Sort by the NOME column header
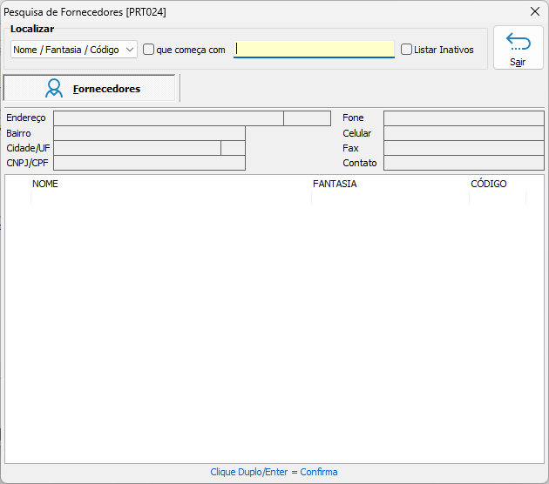 [x=45, y=184]
